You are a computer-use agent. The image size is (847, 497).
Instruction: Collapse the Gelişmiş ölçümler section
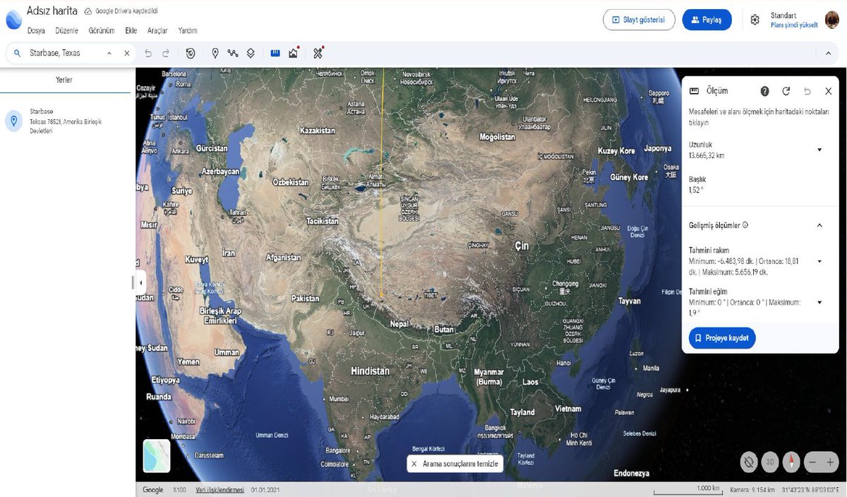[819, 225]
